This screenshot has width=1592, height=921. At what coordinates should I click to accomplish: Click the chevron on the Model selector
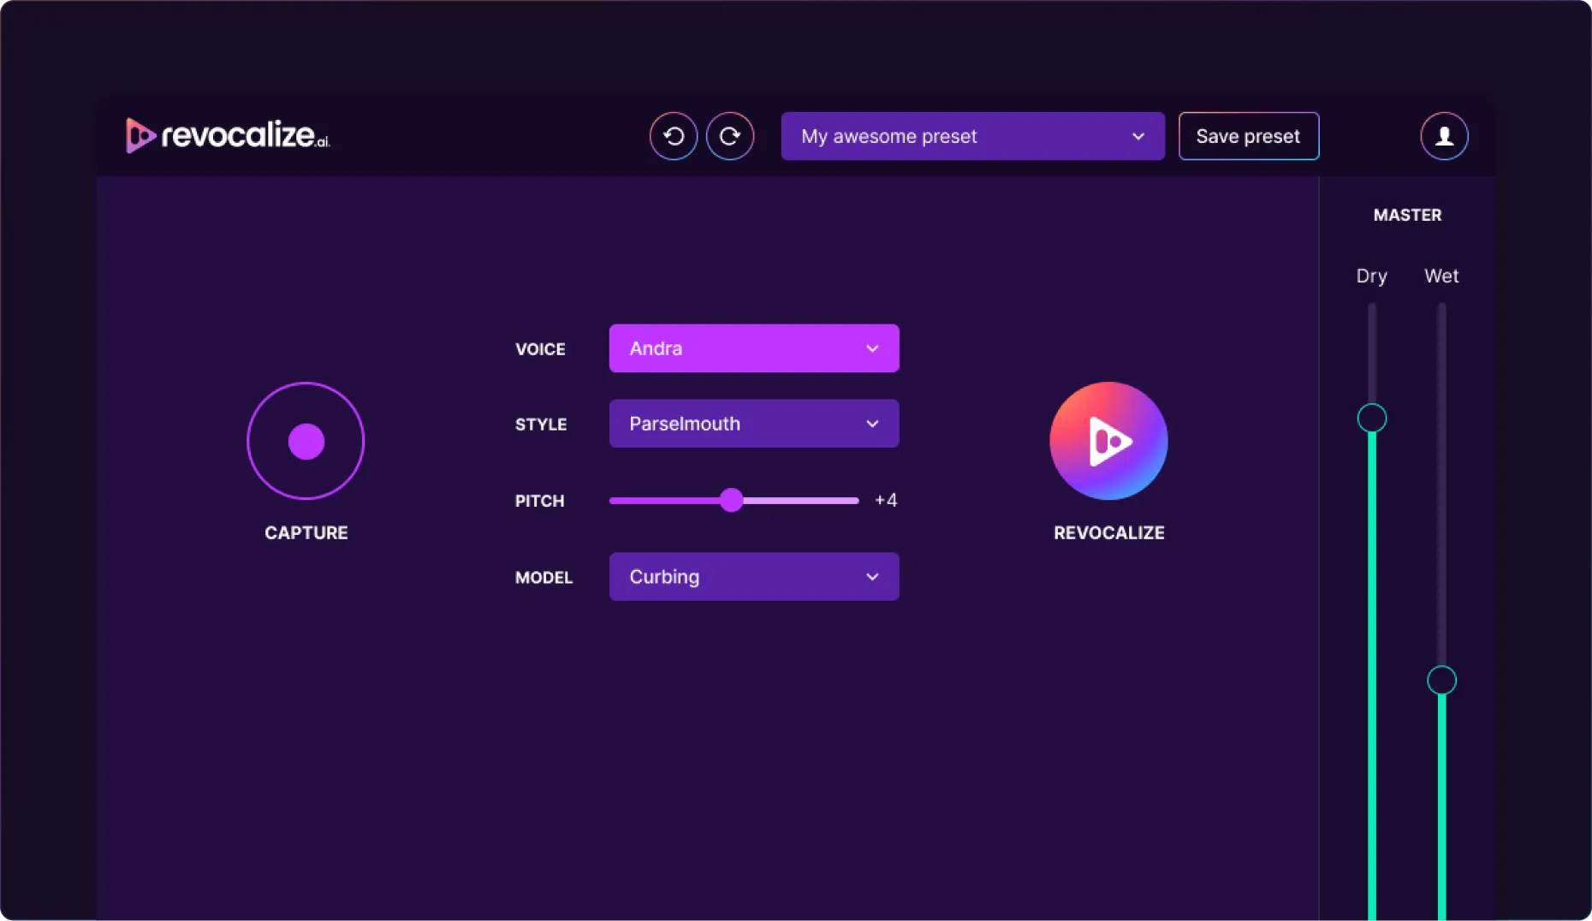pyautogui.click(x=872, y=577)
